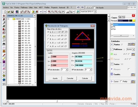Open the Proyecto menu

pos(54,8)
